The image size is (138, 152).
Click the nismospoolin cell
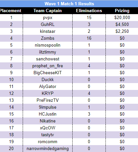tap(48, 45)
